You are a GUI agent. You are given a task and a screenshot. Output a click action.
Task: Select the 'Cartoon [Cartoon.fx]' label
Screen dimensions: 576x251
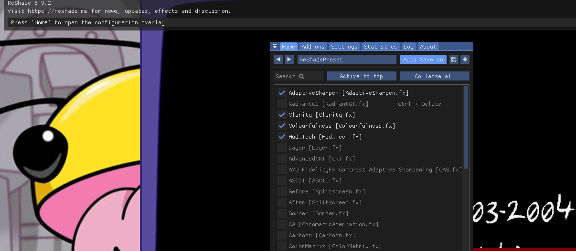point(322,235)
